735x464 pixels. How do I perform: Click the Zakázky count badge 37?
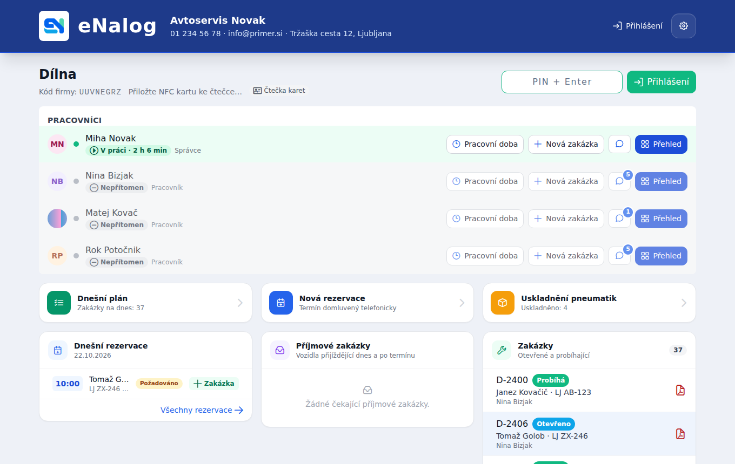point(678,350)
